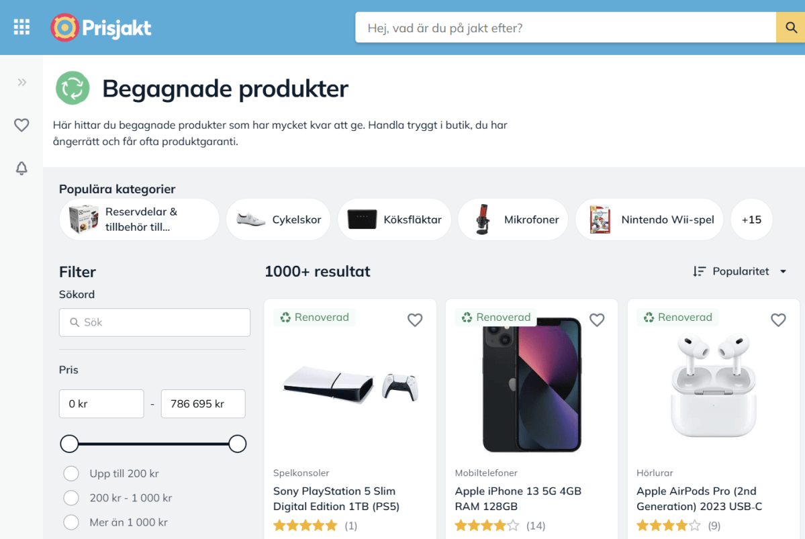This screenshot has height=539, width=805.
Task: Open the apps grid menu icon
Action: [21, 27]
